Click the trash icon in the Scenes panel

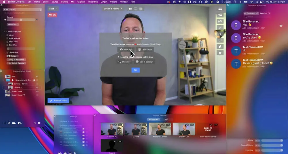coord(39,123)
